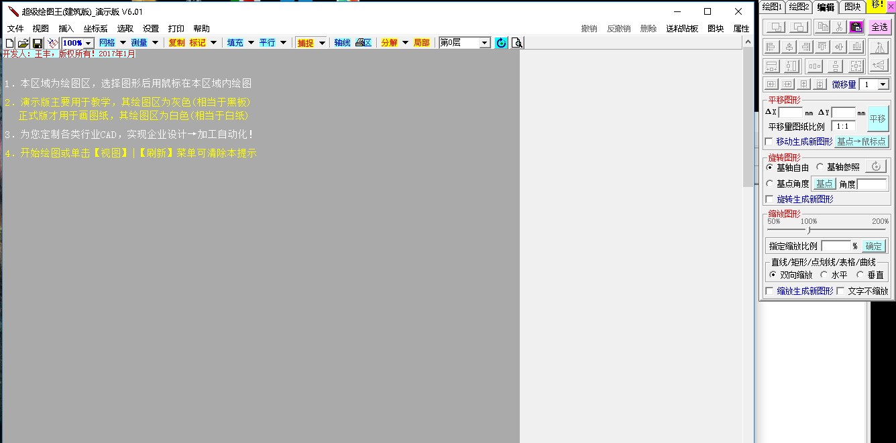896x443 pixels.
Task: Click the printer zone 区 toolbar icon
Action: tap(363, 43)
